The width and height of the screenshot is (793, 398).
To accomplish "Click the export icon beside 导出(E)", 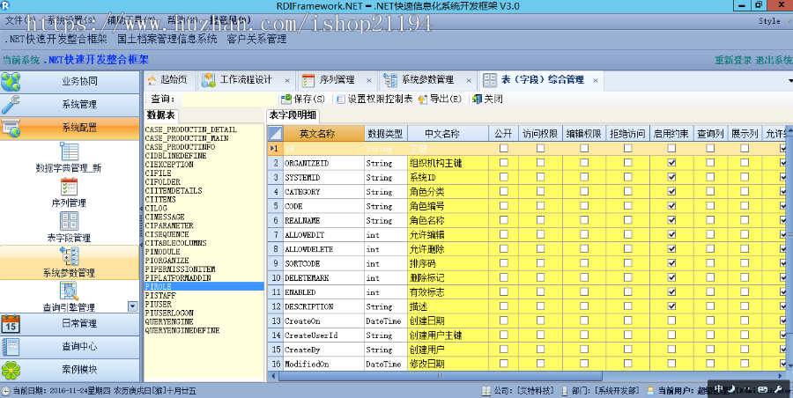I will click(423, 99).
